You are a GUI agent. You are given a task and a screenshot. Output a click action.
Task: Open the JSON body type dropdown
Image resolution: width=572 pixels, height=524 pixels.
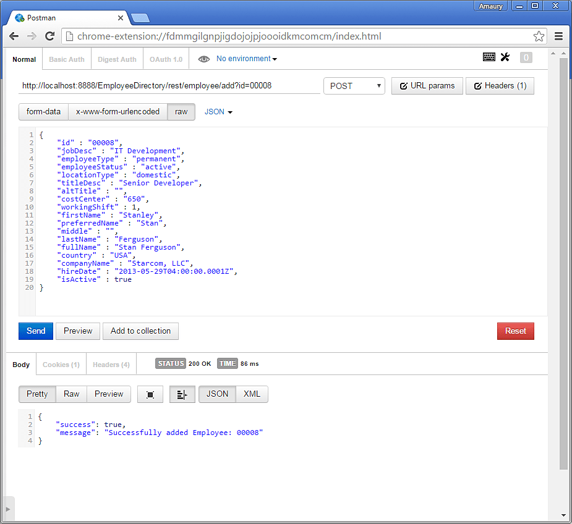[218, 112]
